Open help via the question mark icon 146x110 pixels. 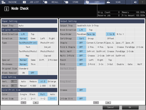(142, 2)
